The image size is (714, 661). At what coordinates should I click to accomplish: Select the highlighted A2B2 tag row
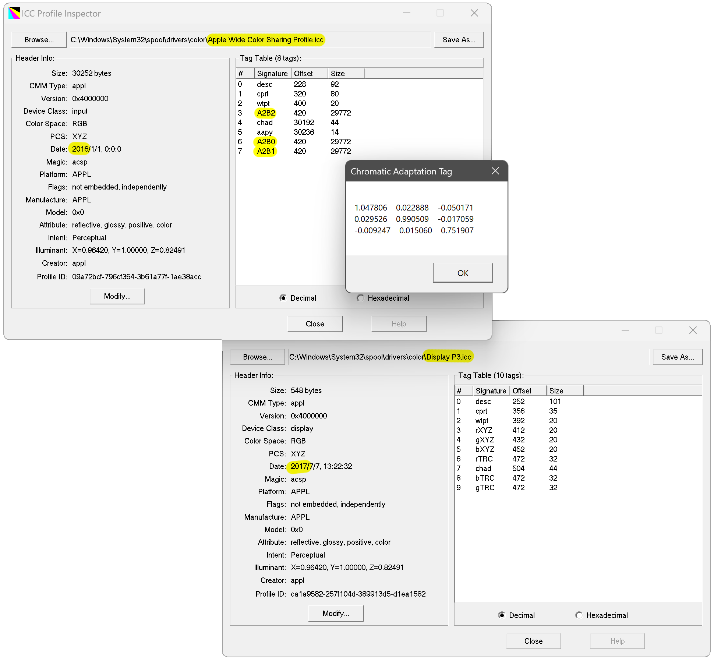pos(360,113)
